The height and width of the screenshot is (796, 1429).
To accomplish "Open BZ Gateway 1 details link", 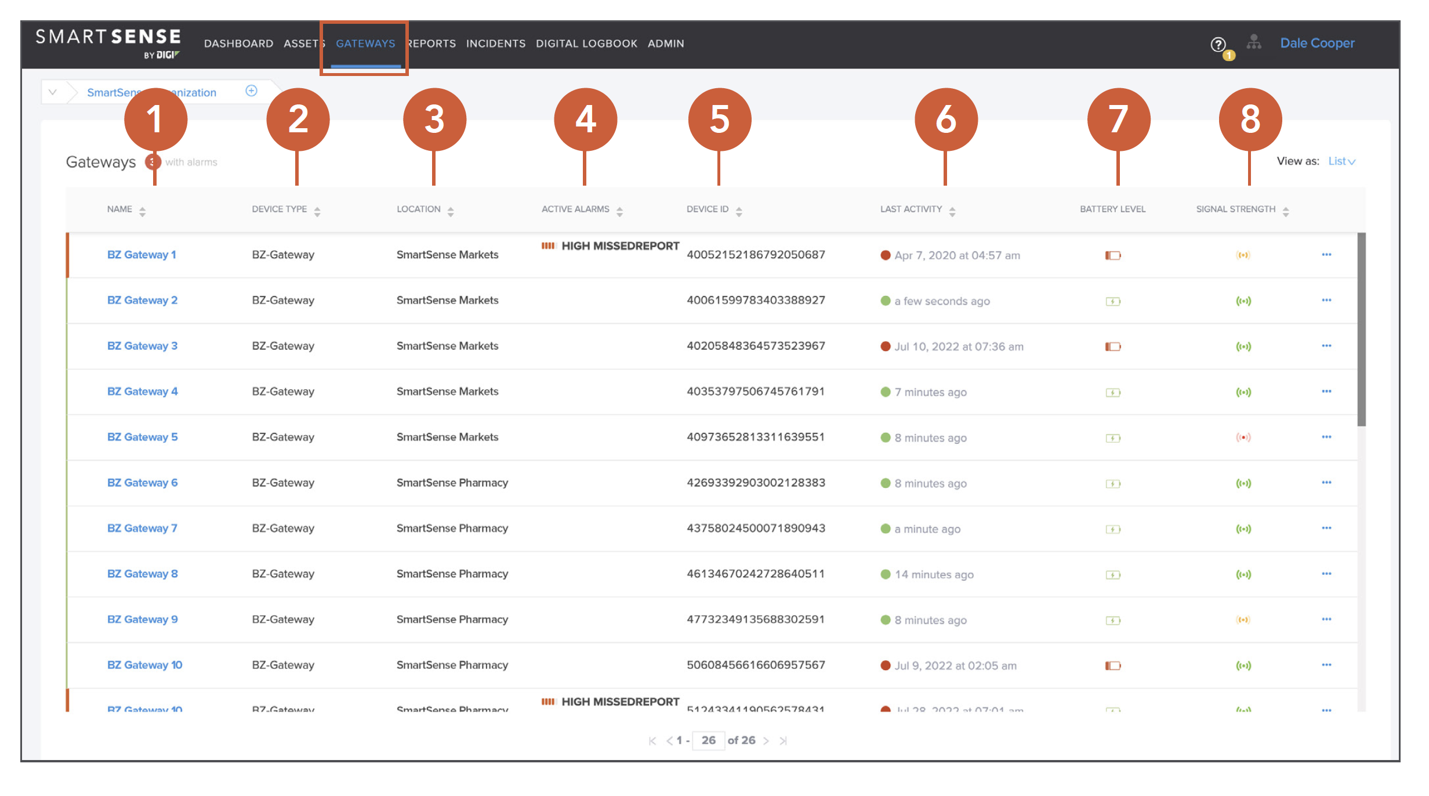I will click(142, 255).
